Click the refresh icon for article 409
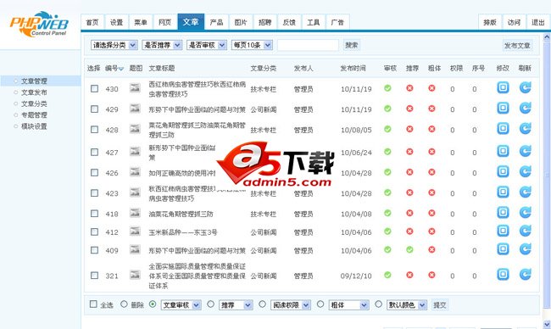Viewport: 551px width, 329px height. 526,248
